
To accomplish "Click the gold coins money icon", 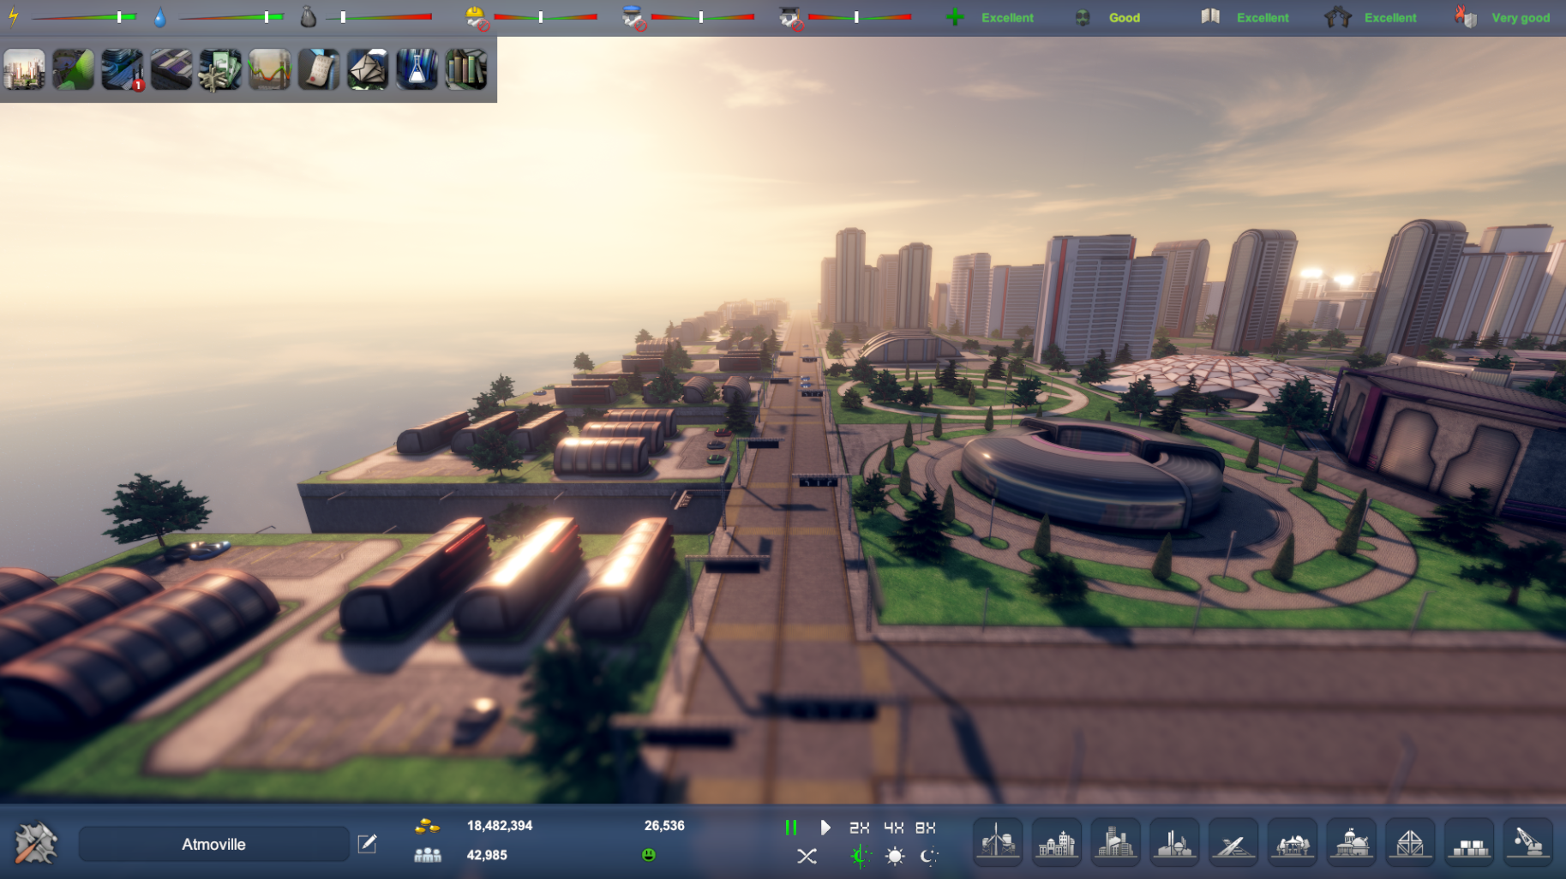I will (x=427, y=826).
